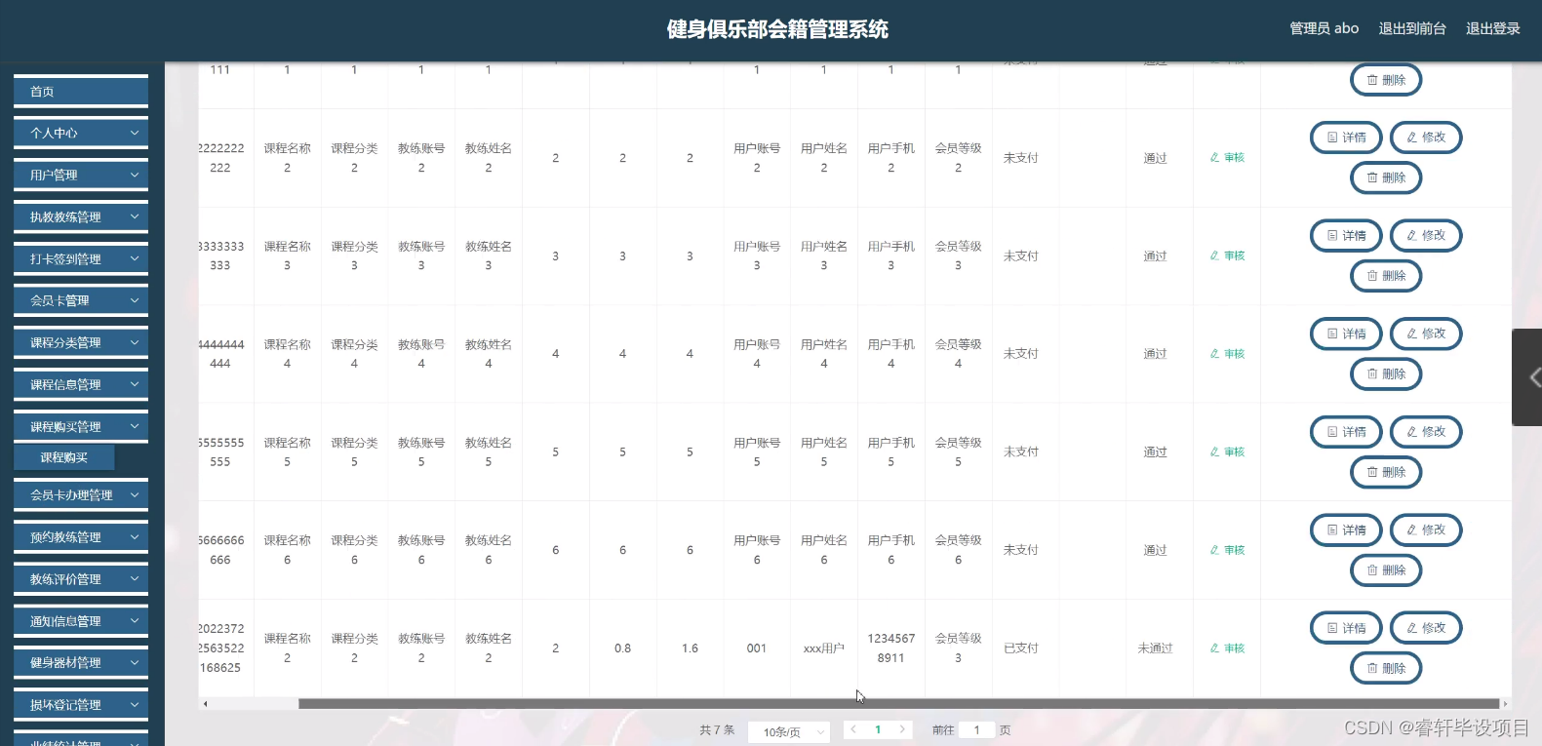Click 退出到前台 in the header
Viewport: 1542px width, 746px height.
tap(1411, 29)
